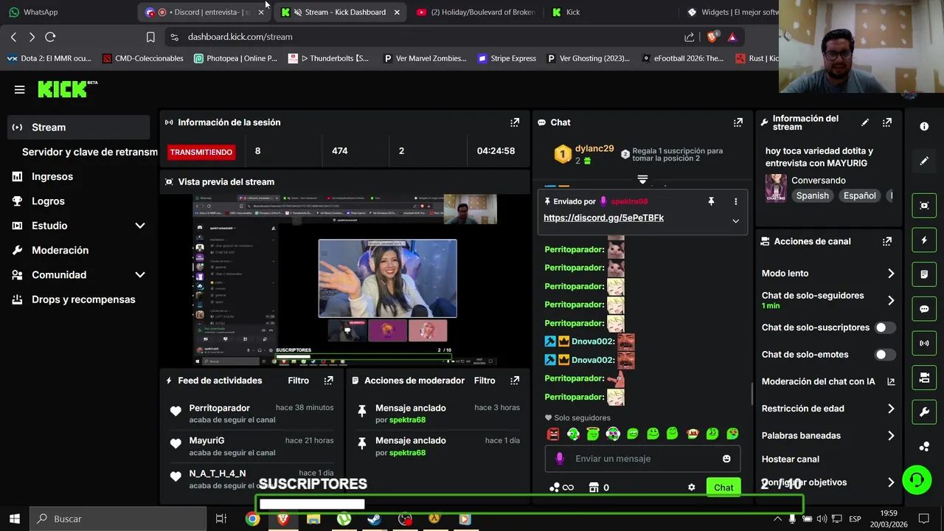Open Drops y recompensas in sidebar

[x=83, y=299]
